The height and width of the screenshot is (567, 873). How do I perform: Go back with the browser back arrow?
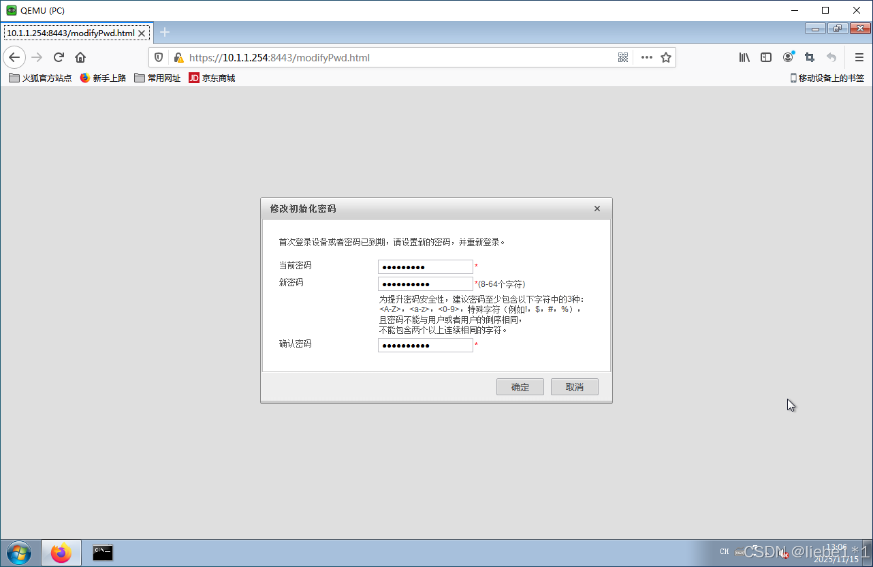(14, 57)
